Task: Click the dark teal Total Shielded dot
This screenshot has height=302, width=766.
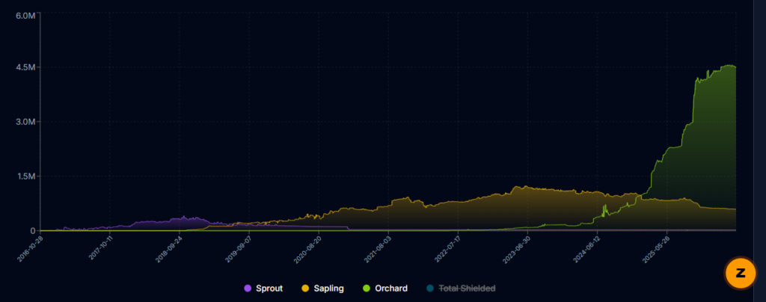Action: 430,289
